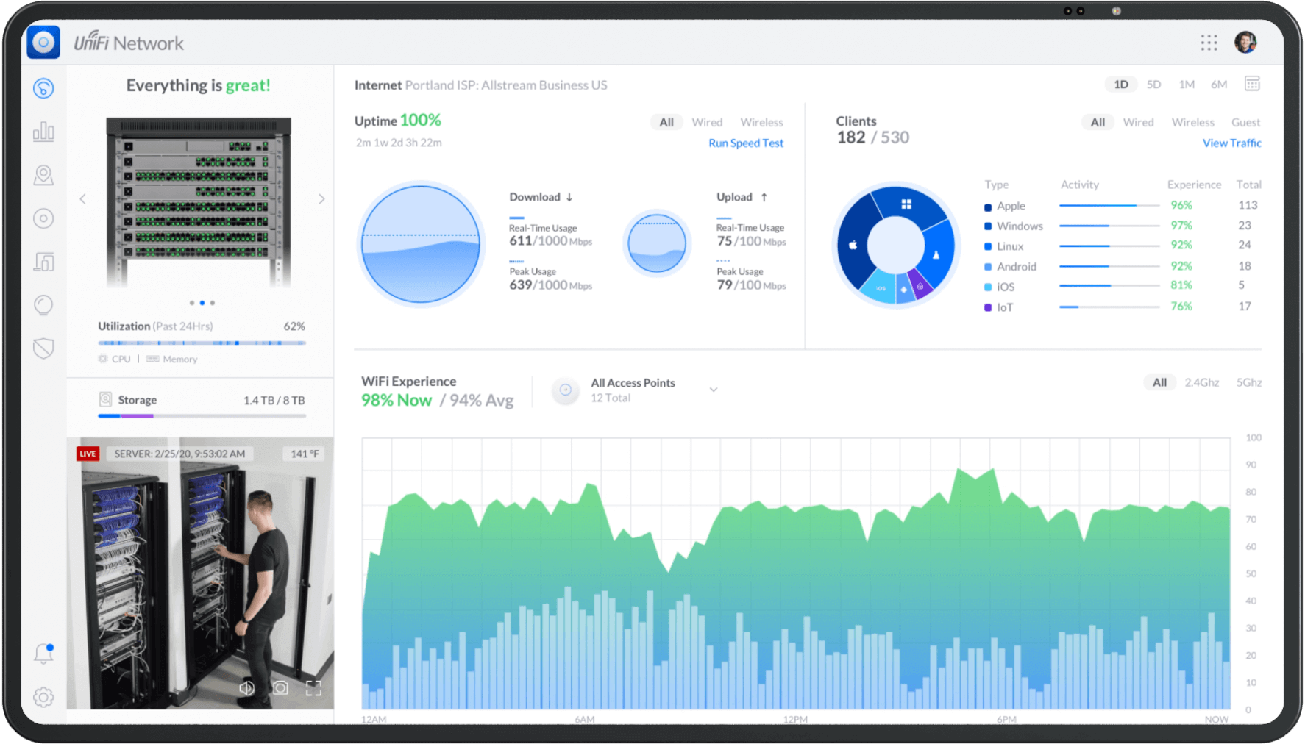Viewport: 1305px width, 744px height.
Task: Show previous device with left chevron
Action: 82,199
